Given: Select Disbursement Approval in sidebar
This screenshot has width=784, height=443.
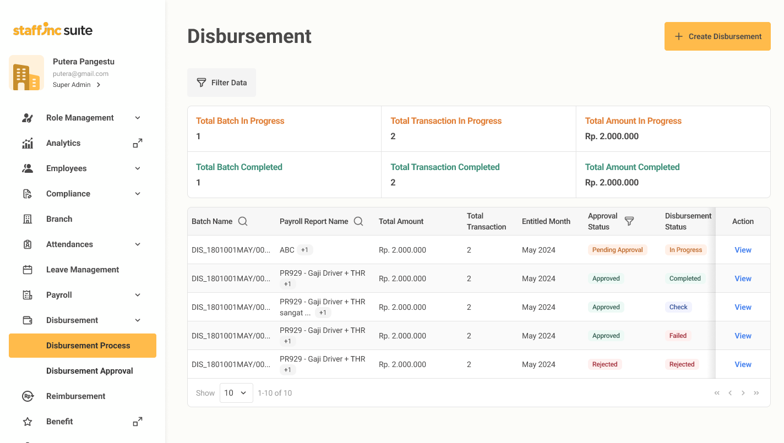Looking at the screenshot, I should 90,371.
